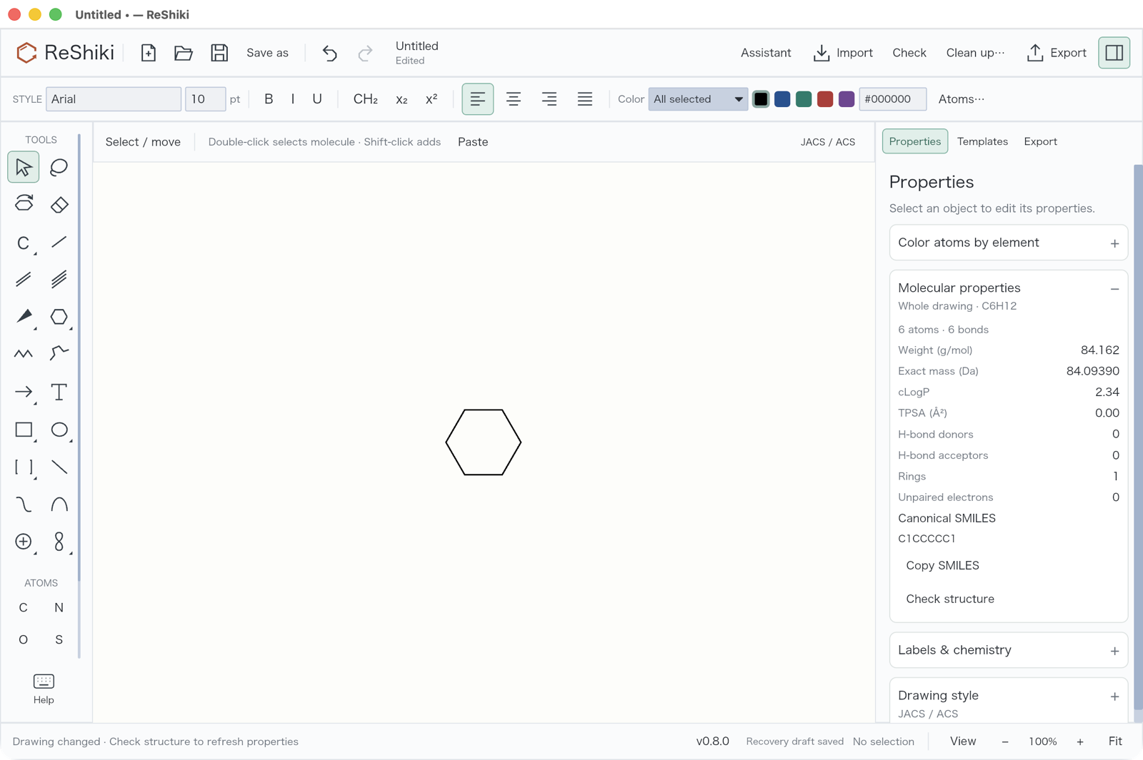Click the Copy SMILES button

(x=942, y=565)
